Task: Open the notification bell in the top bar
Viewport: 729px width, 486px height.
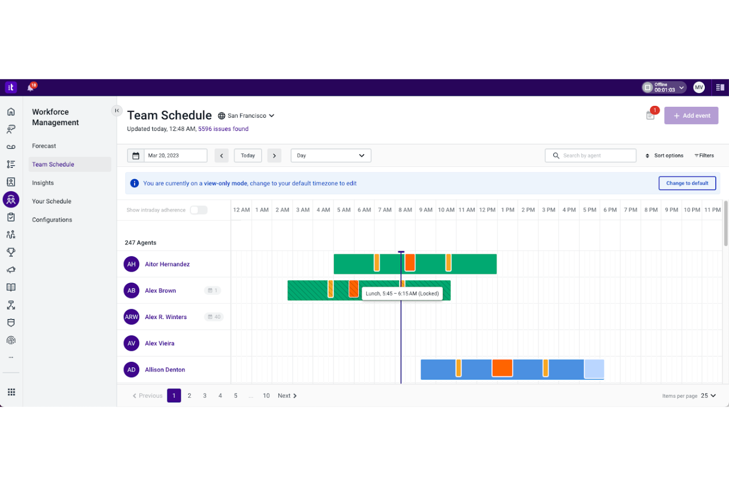Action: pos(31,87)
